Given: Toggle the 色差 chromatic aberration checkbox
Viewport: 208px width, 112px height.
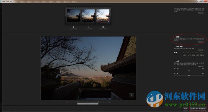Looking at the screenshot, I should (x=175, y=61).
